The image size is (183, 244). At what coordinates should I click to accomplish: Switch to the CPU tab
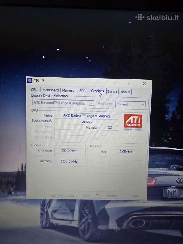(34, 90)
